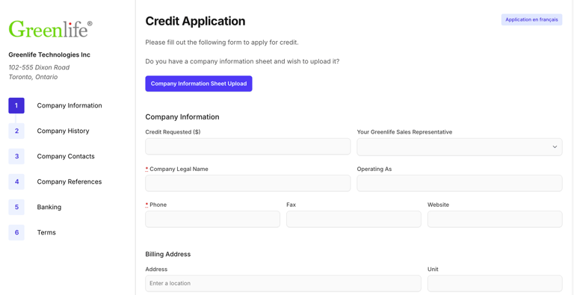Click the billing Address location field
This screenshot has width=574, height=295.
pos(283,283)
